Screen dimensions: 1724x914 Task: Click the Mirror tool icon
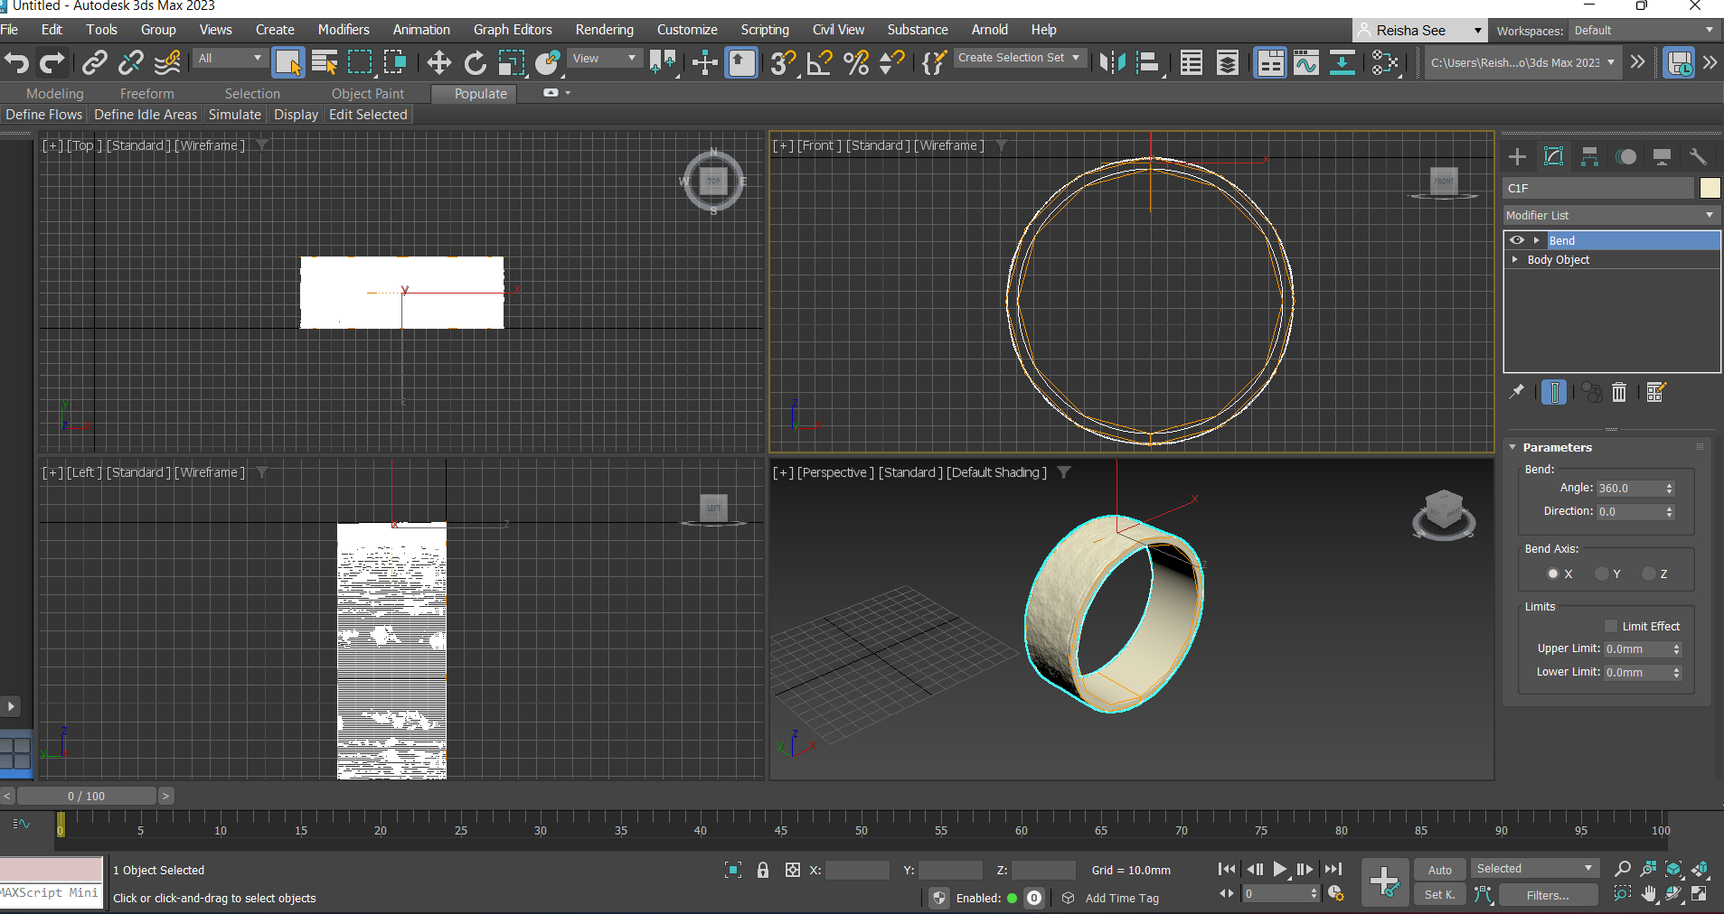coord(1112,62)
